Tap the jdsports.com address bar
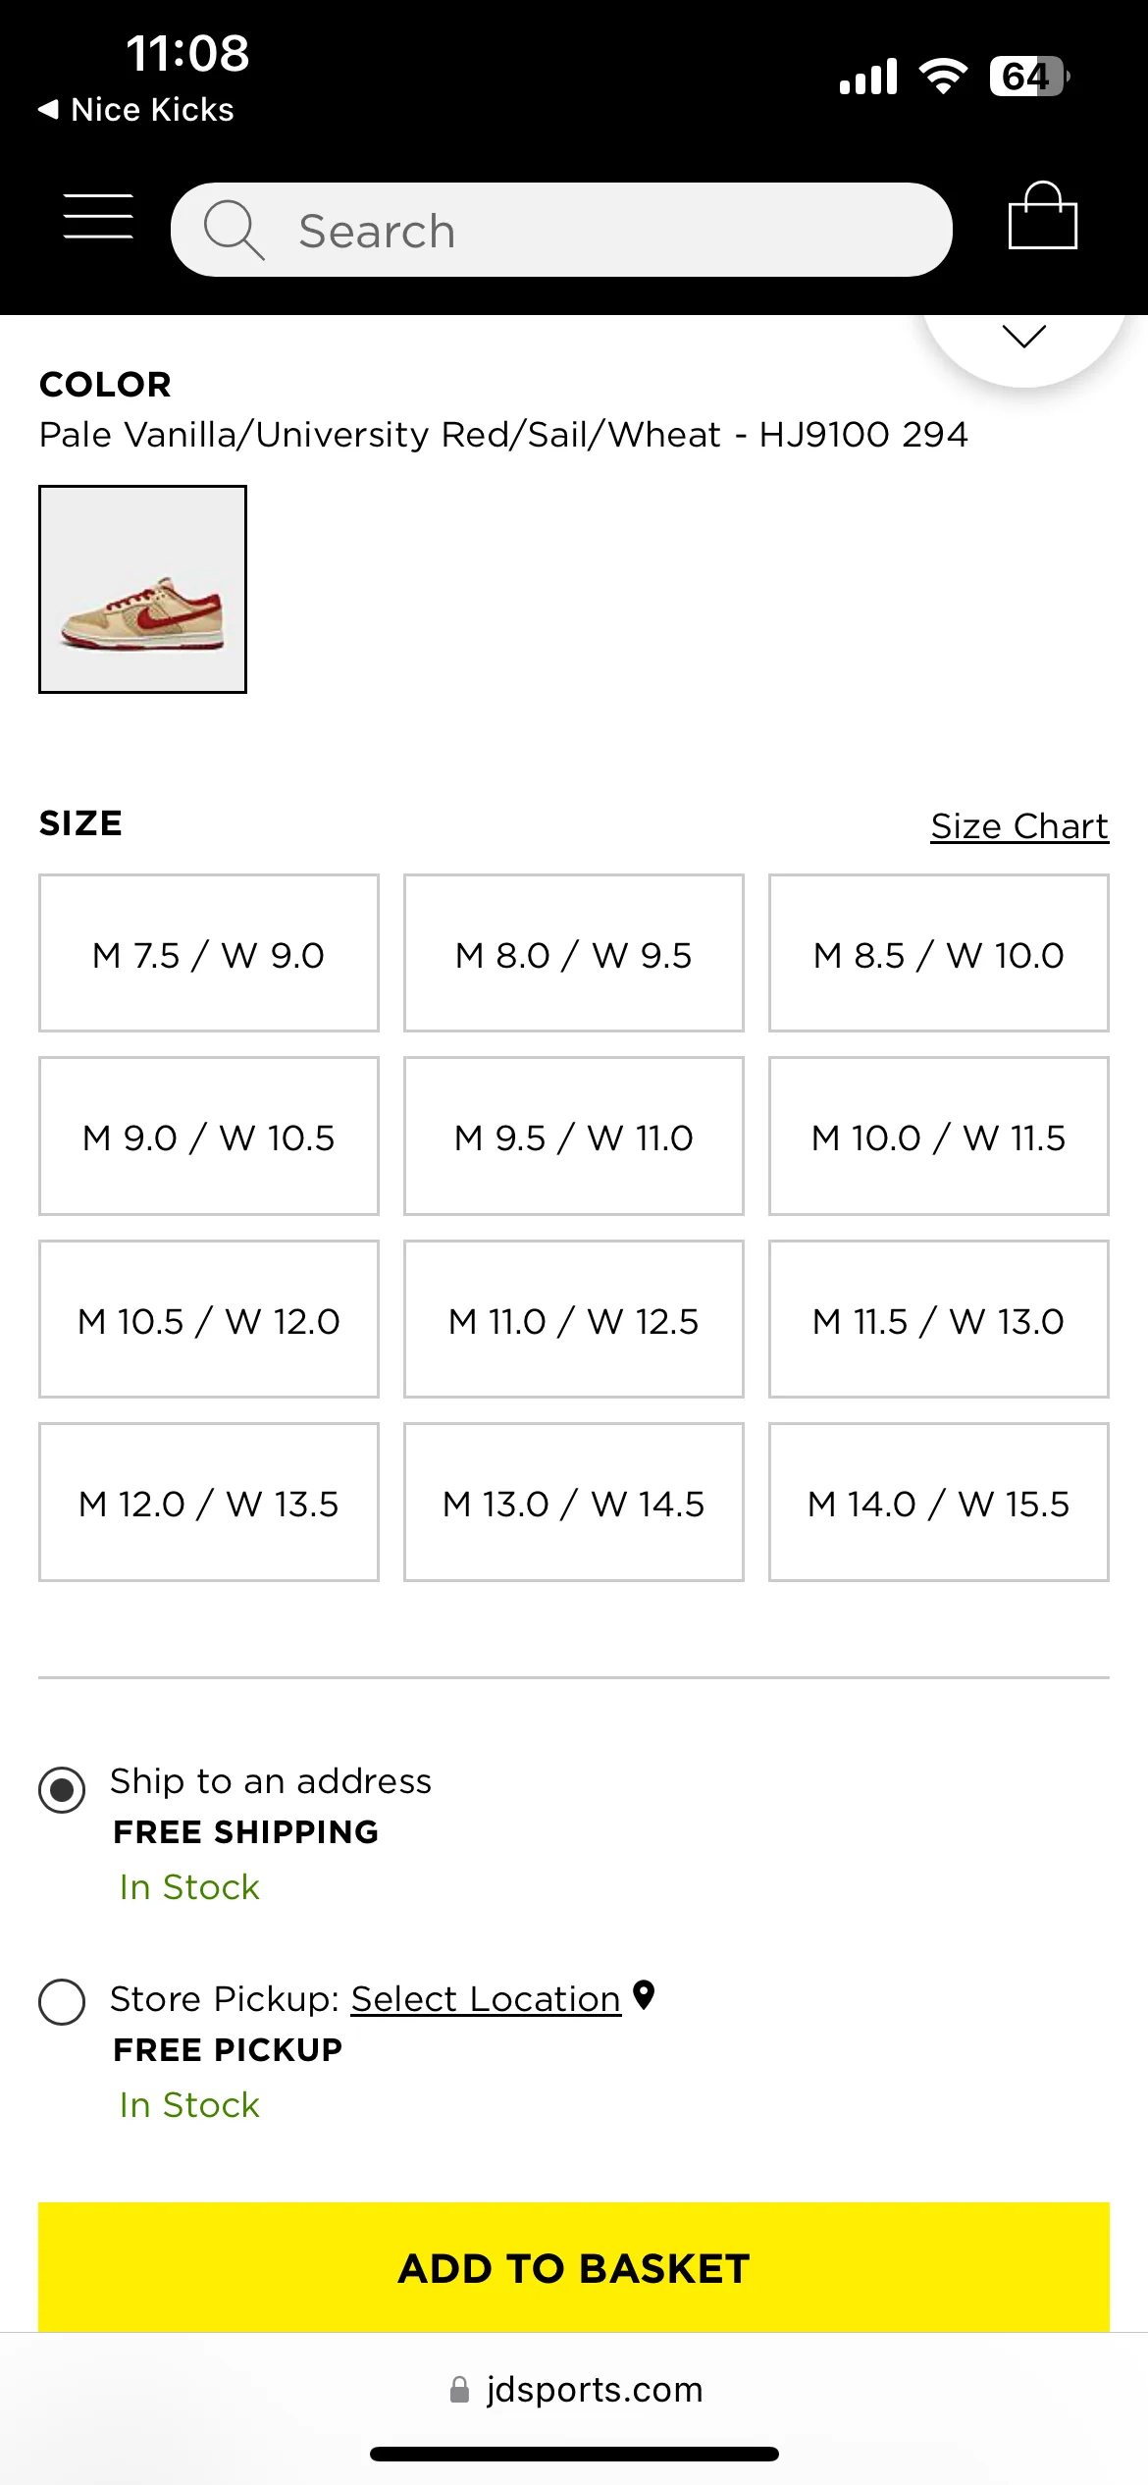This screenshot has height=2485, width=1148. click(x=574, y=2390)
